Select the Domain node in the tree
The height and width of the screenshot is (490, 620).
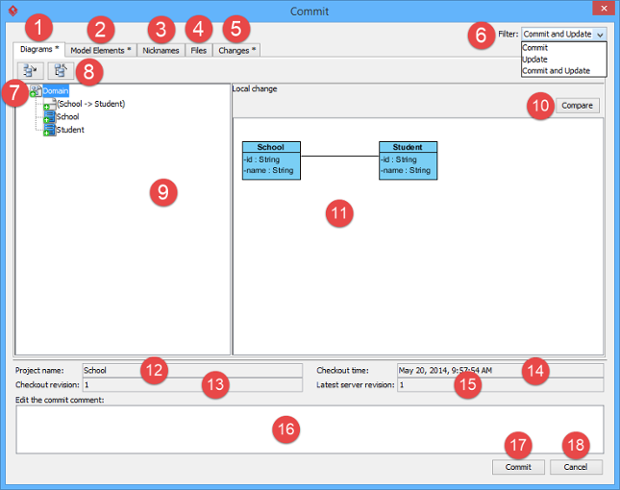(x=56, y=91)
